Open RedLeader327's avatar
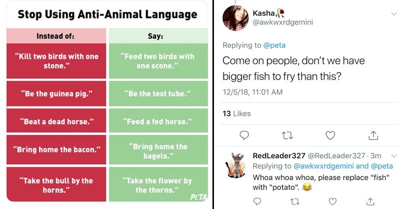This screenshot has height=209, width=399. point(236,165)
